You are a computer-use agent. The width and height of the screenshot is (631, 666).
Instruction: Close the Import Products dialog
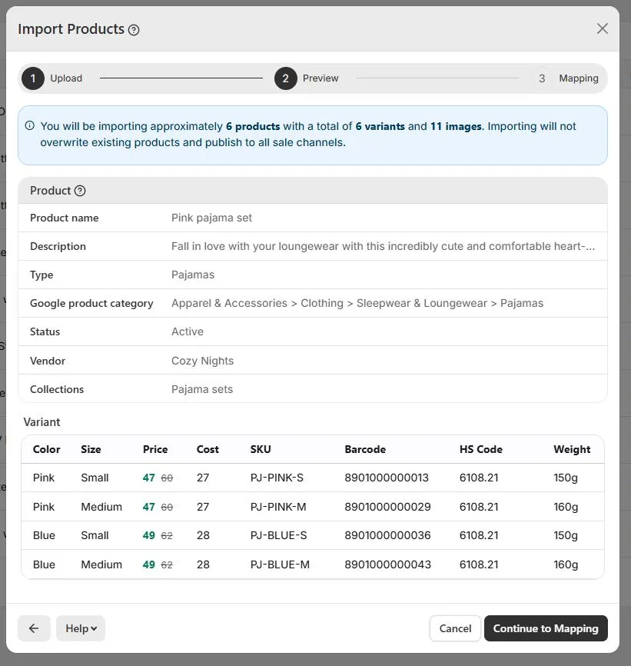[602, 29]
